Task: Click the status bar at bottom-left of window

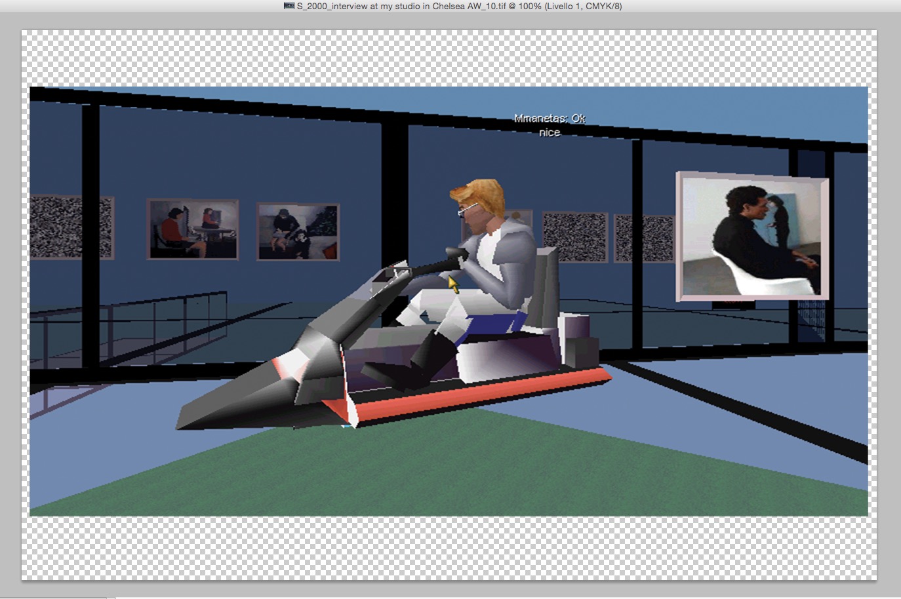Action: pos(52,597)
